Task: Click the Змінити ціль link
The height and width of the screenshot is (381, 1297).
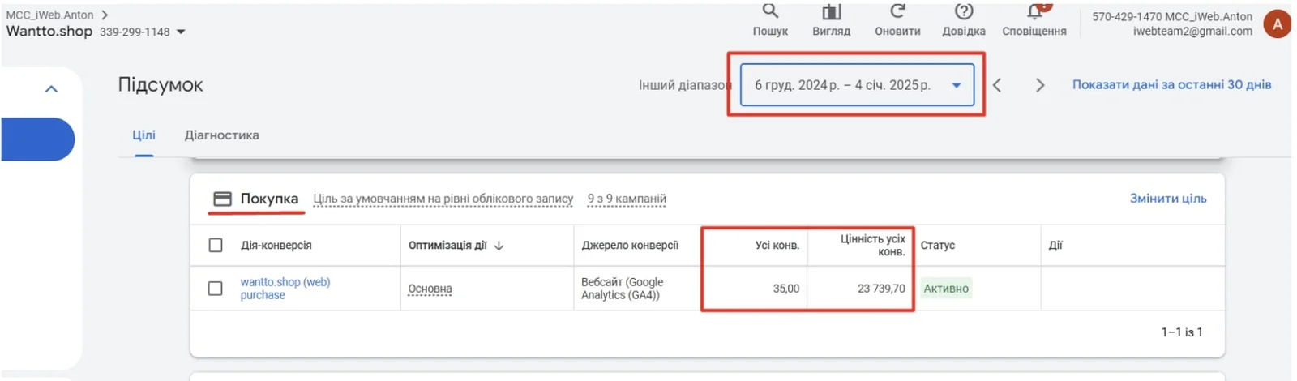Action: coord(1168,199)
